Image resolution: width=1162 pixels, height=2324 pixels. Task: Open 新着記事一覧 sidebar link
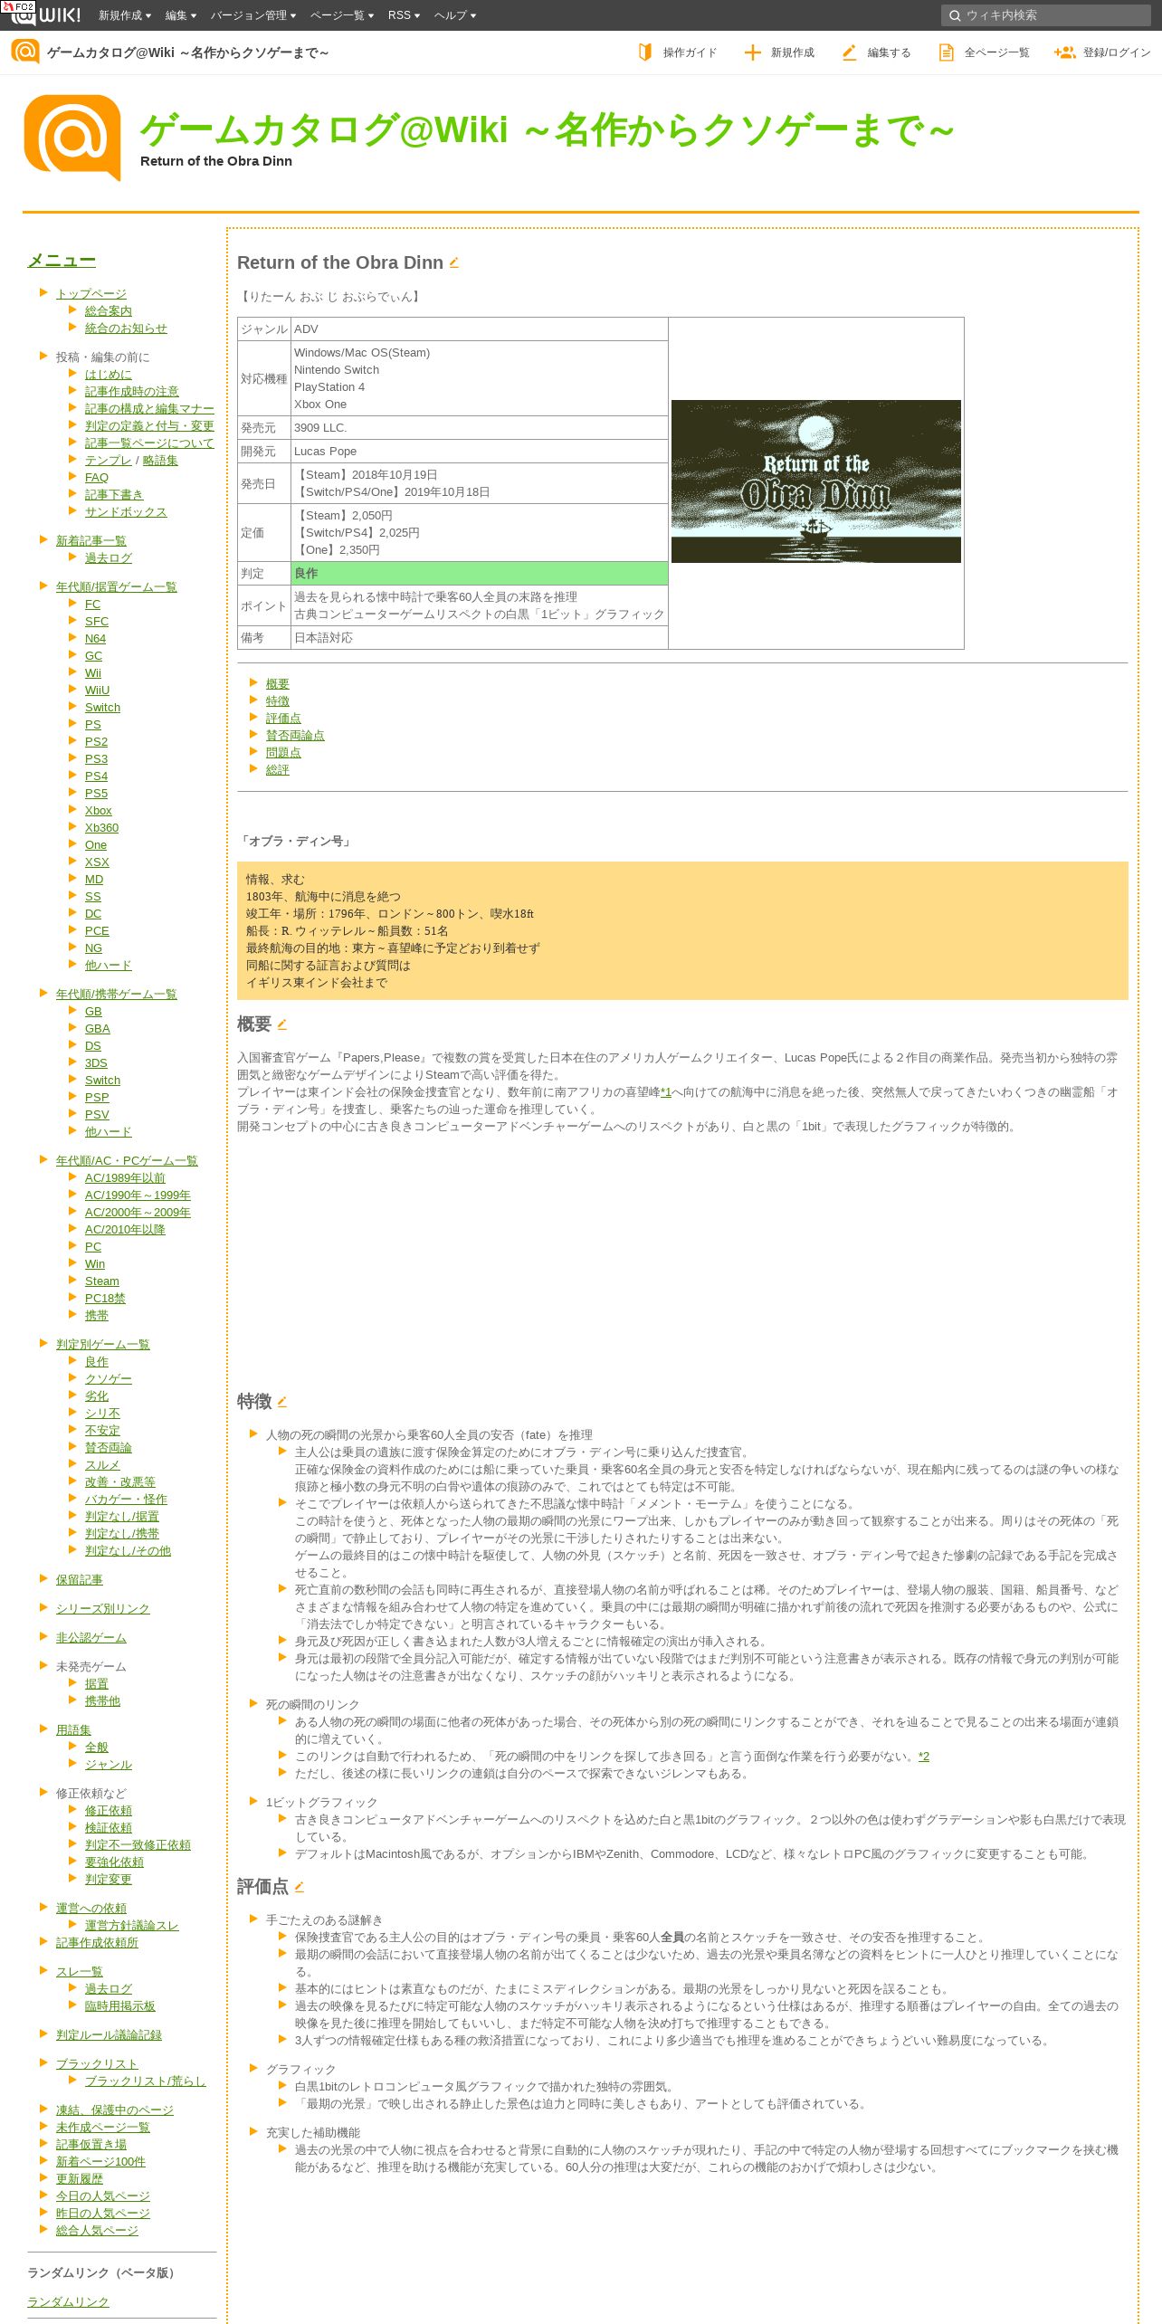tap(91, 541)
